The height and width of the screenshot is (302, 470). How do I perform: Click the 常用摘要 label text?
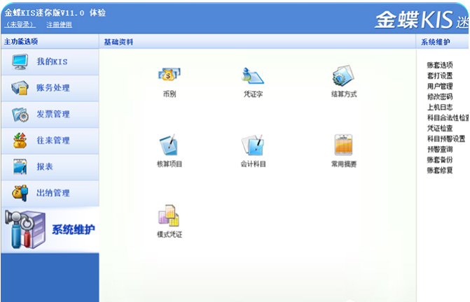click(x=343, y=164)
